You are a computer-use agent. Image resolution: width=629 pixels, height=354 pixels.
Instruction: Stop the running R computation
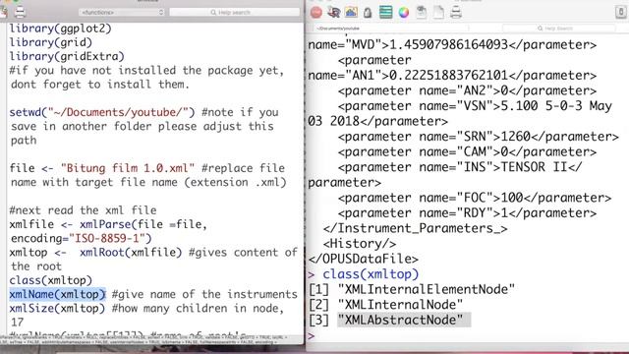point(316,13)
